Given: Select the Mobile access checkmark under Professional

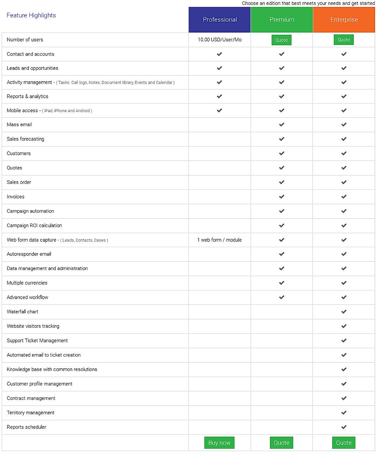Looking at the screenshot, I should [219, 110].
